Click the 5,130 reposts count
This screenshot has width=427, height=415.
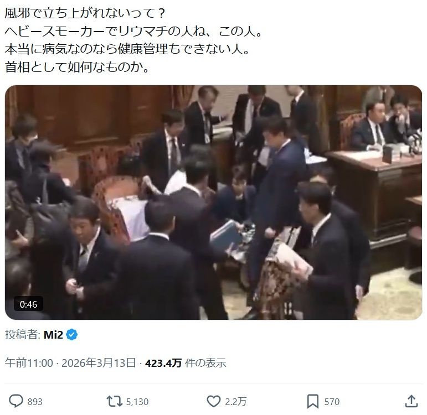[137, 402]
